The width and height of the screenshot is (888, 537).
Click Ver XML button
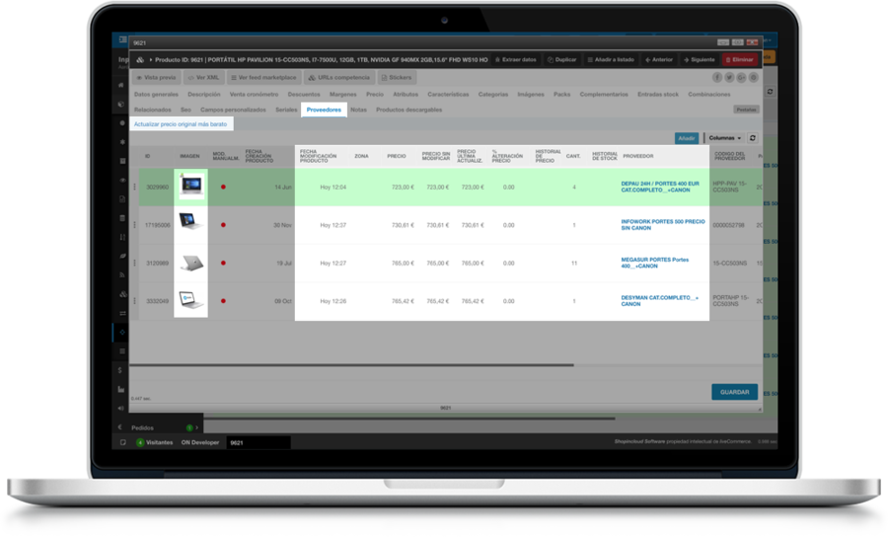click(x=204, y=78)
